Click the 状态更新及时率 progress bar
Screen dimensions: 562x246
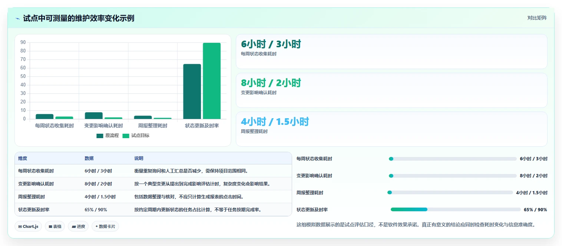click(456, 209)
